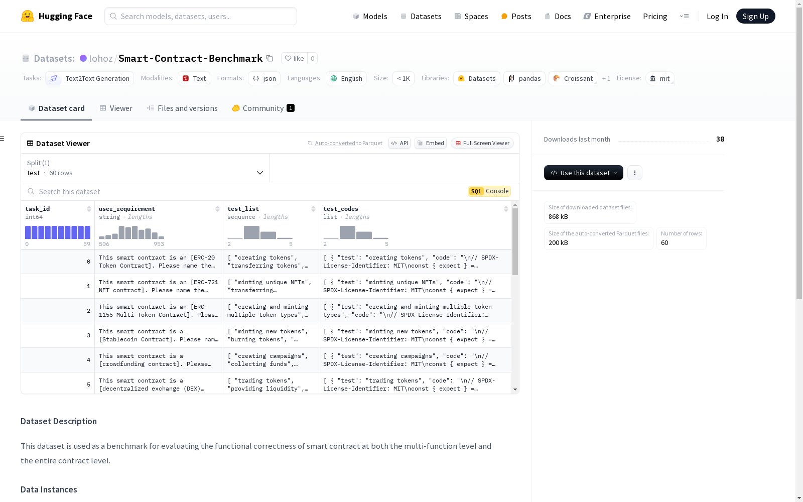Focus the Search models, datasets, users field
This screenshot has width=803, height=502.
point(201,16)
